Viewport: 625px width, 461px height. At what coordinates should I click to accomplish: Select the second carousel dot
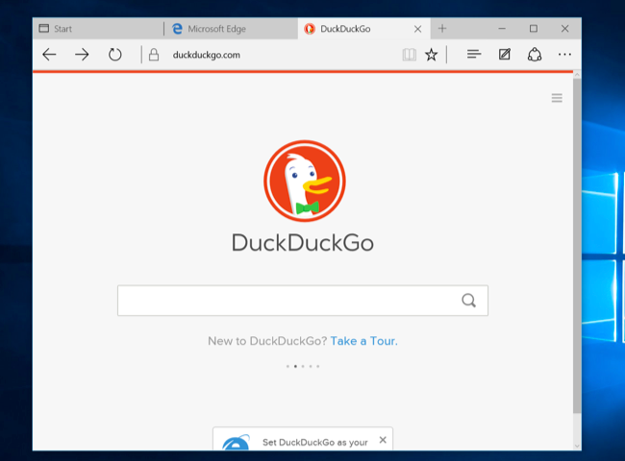click(295, 366)
